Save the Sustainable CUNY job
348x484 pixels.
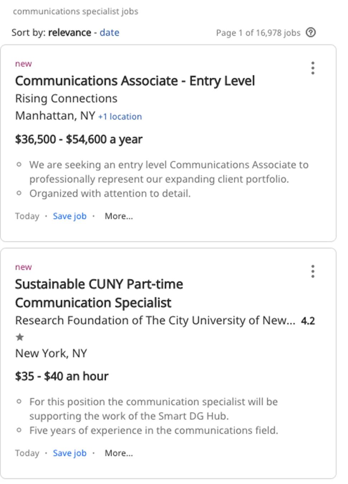click(70, 453)
